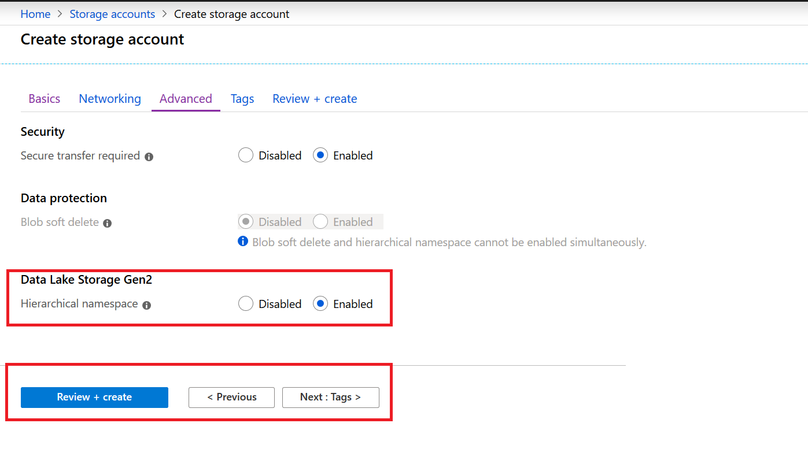Select Disabled for Hierarchical namespace

point(246,304)
